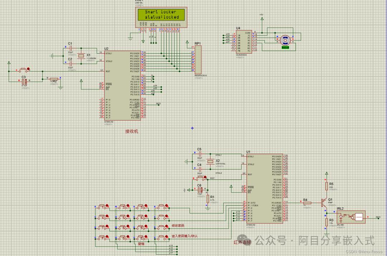This screenshot has height=256, width=387.
Task: Click the Q1 PNP transistor
Action: (x=324, y=203)
